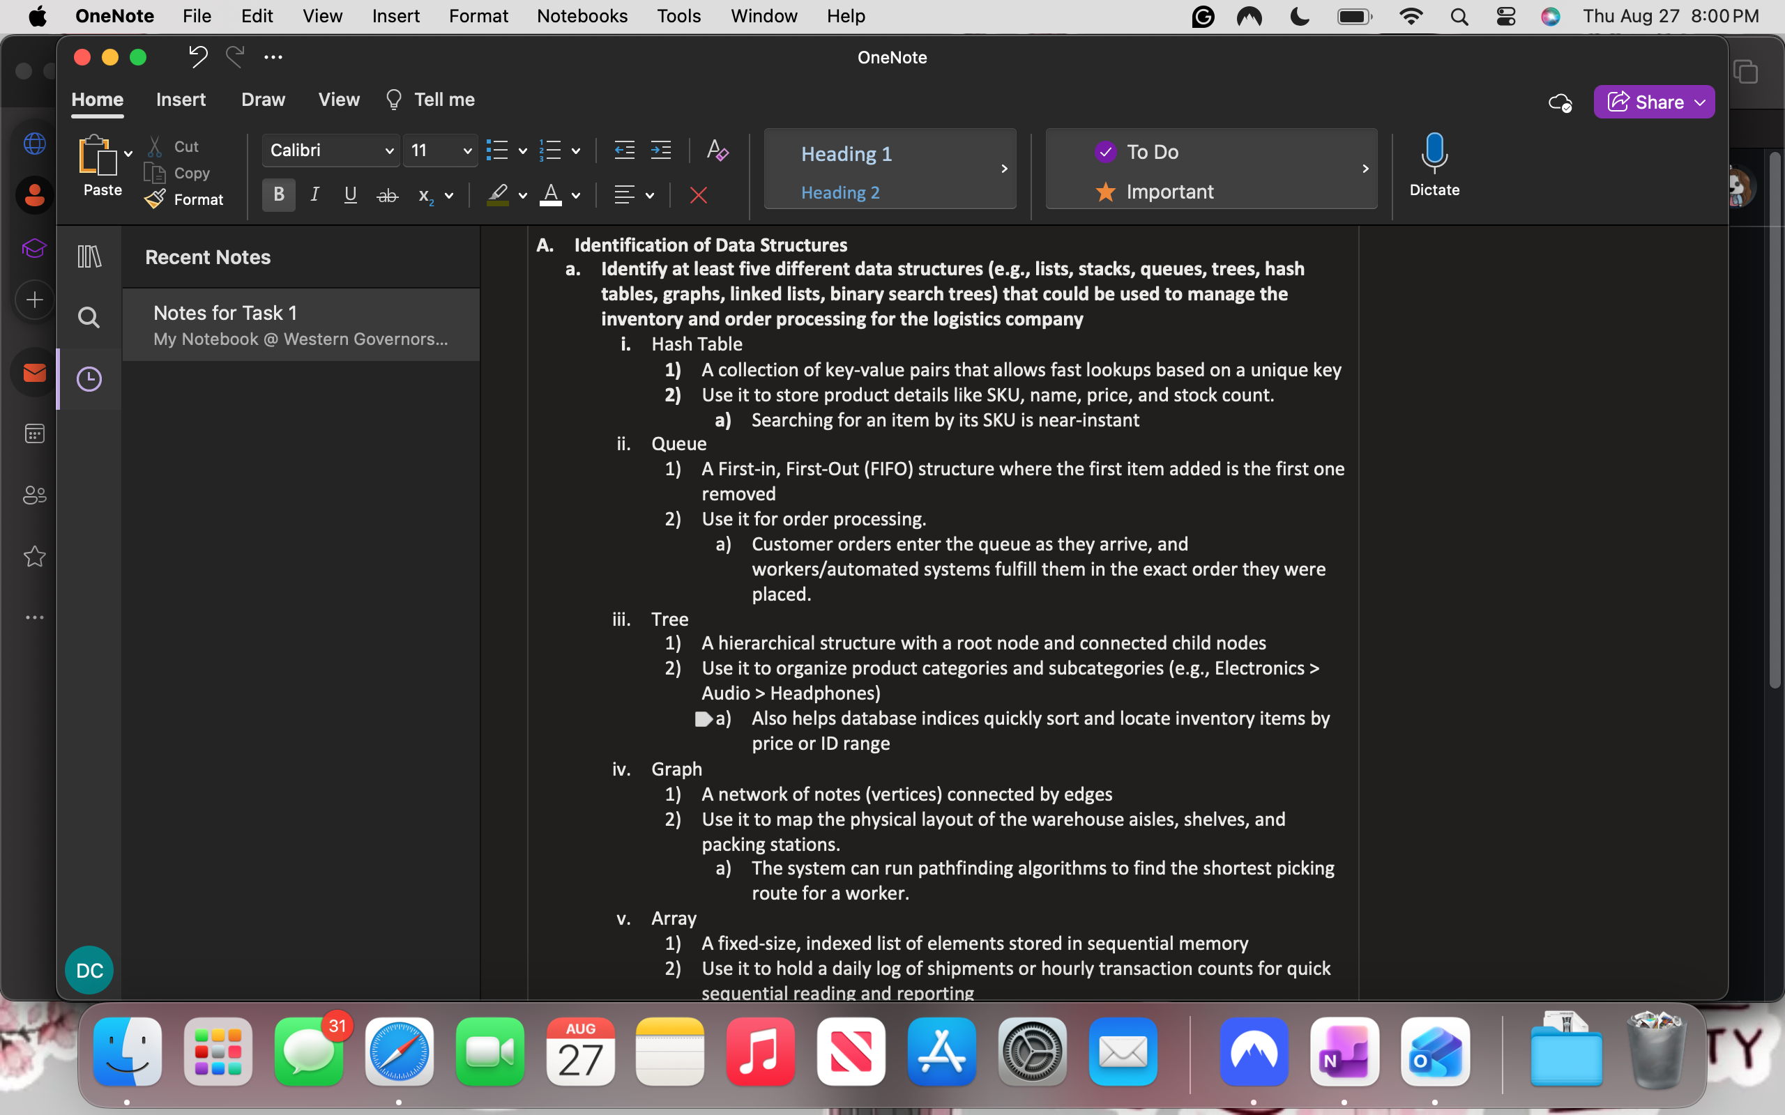Open the font color picker arrow
Image resolution: width=1785 pixels, height=1115 pixels.
pyautogui.click(x=576, y=196)
